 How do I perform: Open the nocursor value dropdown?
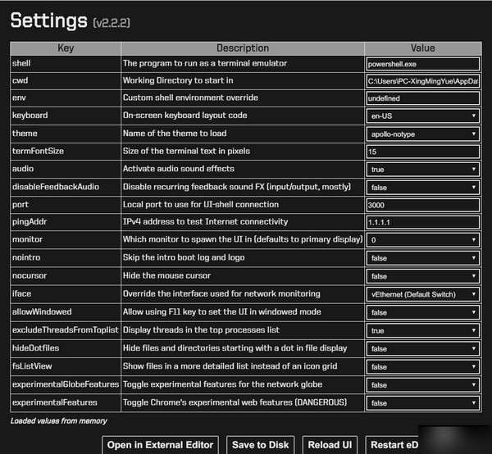(x=422, y=276)
